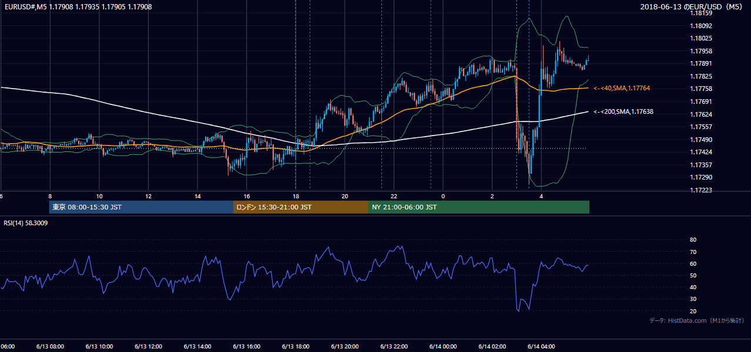The width and height of the screenshot is (751, 352).
Task: Click price axis value 1.18092
Action: (x=700, y=26)
